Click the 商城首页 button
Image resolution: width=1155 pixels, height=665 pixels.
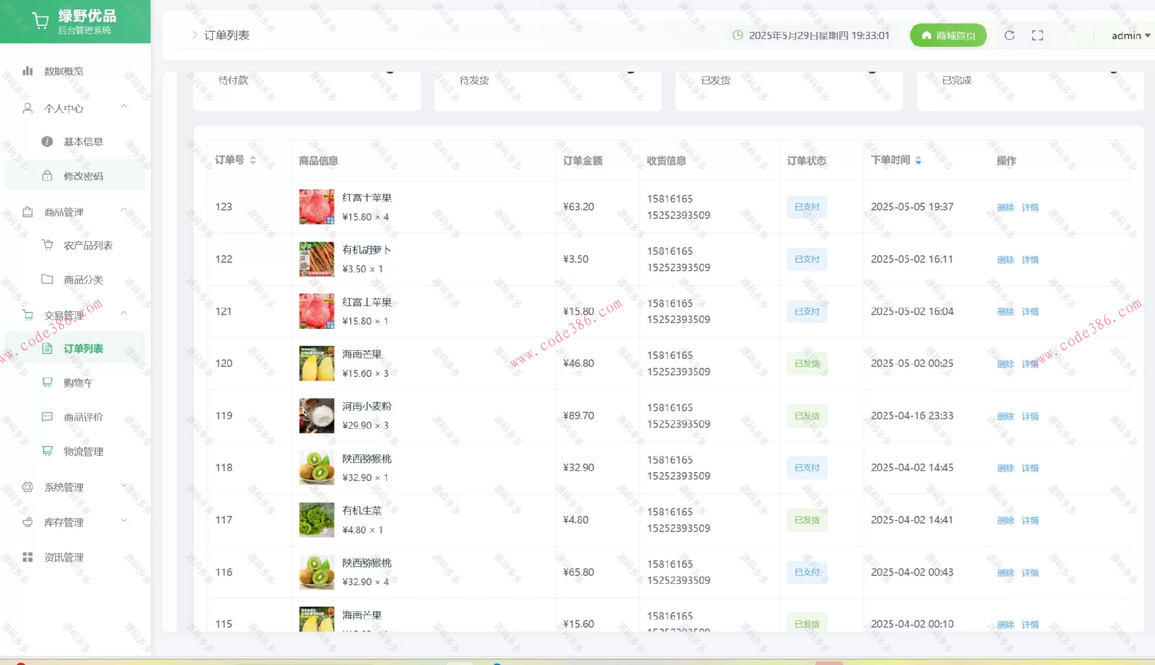click(x=948, y=35)
